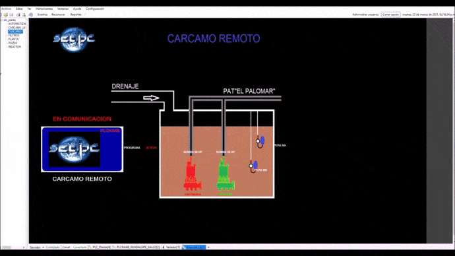
Task: Select the red 50 HP pump
Action: point(192,176)
